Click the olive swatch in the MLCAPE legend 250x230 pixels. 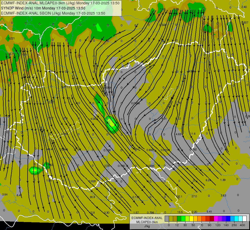coord(171,219)
